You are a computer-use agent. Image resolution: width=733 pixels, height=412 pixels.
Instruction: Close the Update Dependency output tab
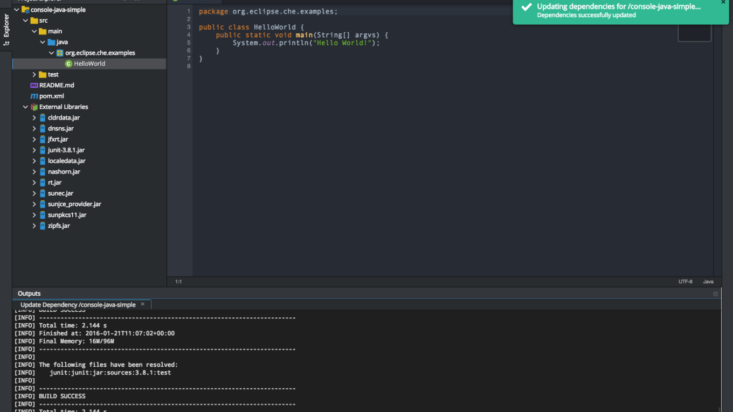coord(143,304)
